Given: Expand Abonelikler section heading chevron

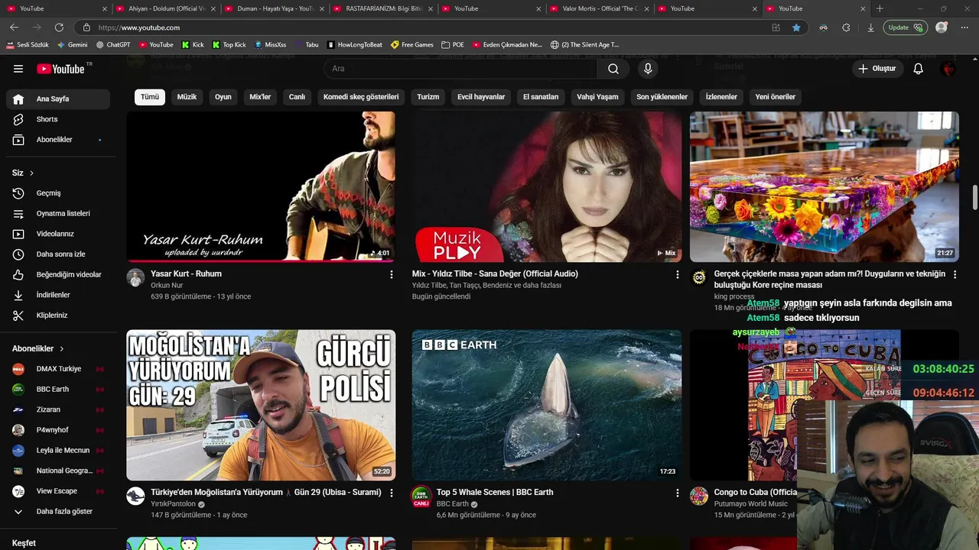Looking at the screenshot, I should point(62,348).
